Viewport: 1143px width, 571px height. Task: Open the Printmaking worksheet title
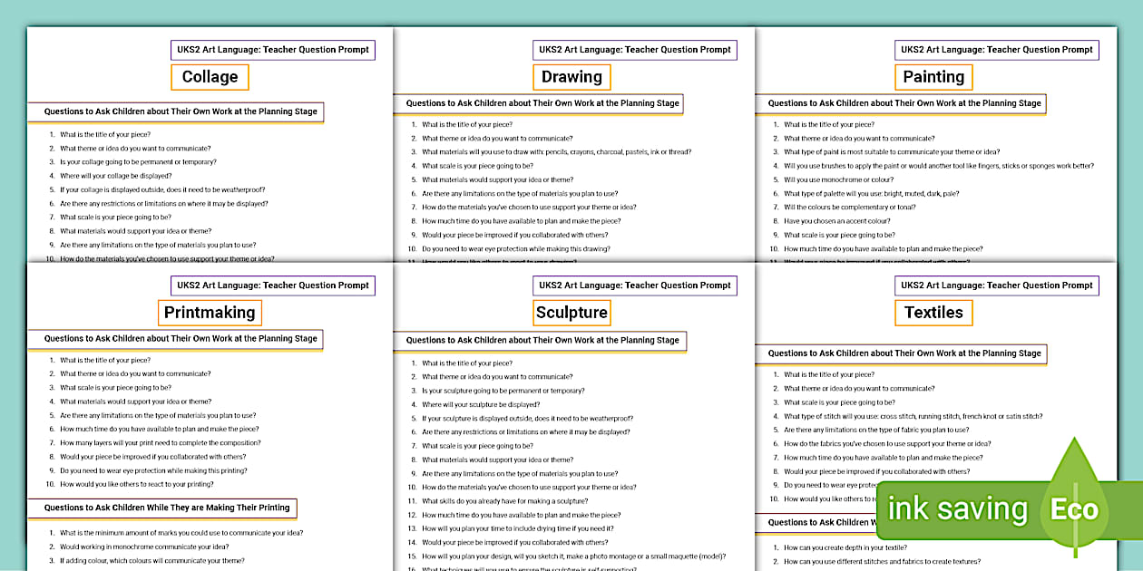pyautogui.click(x=210, y=313)
